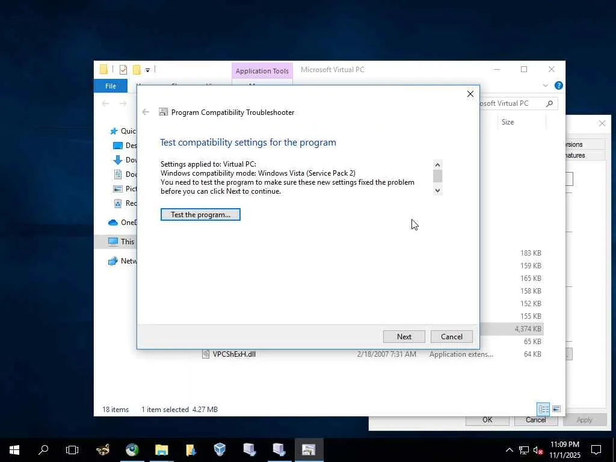616x462 pixels.
Task: Click Explorer Forward navigation arrow
Action: pyautogui.click(x=123, y=103)
